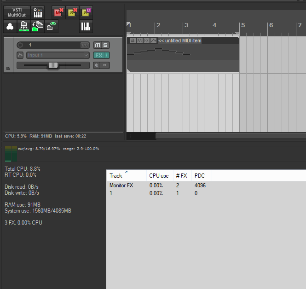The image size is (306, 289).
Task: Open the virtual instrument keyboard-with-knobs icon
Action: (x=38, y=12)
